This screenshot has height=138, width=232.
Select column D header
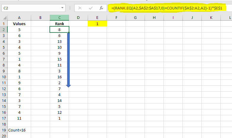coord(78,18)
